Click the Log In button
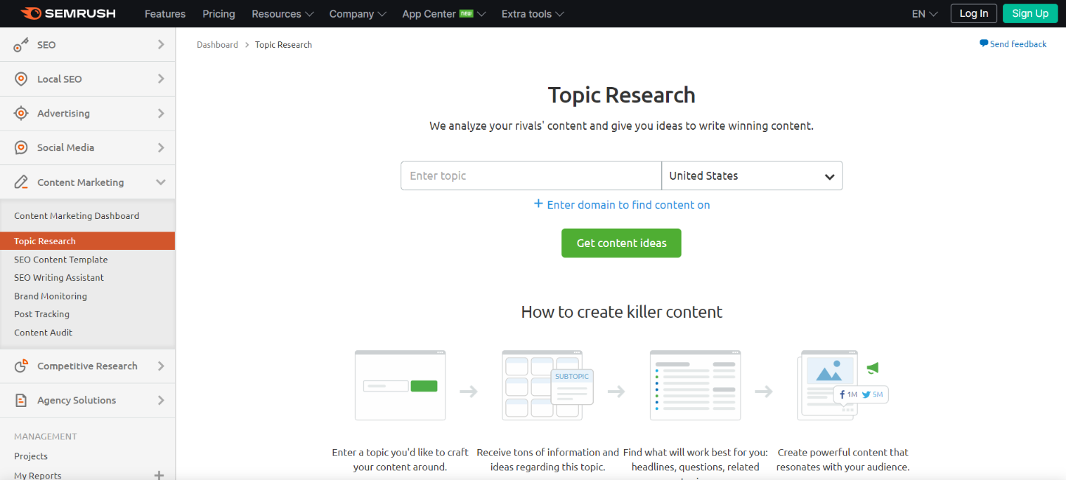 [974, 13]
